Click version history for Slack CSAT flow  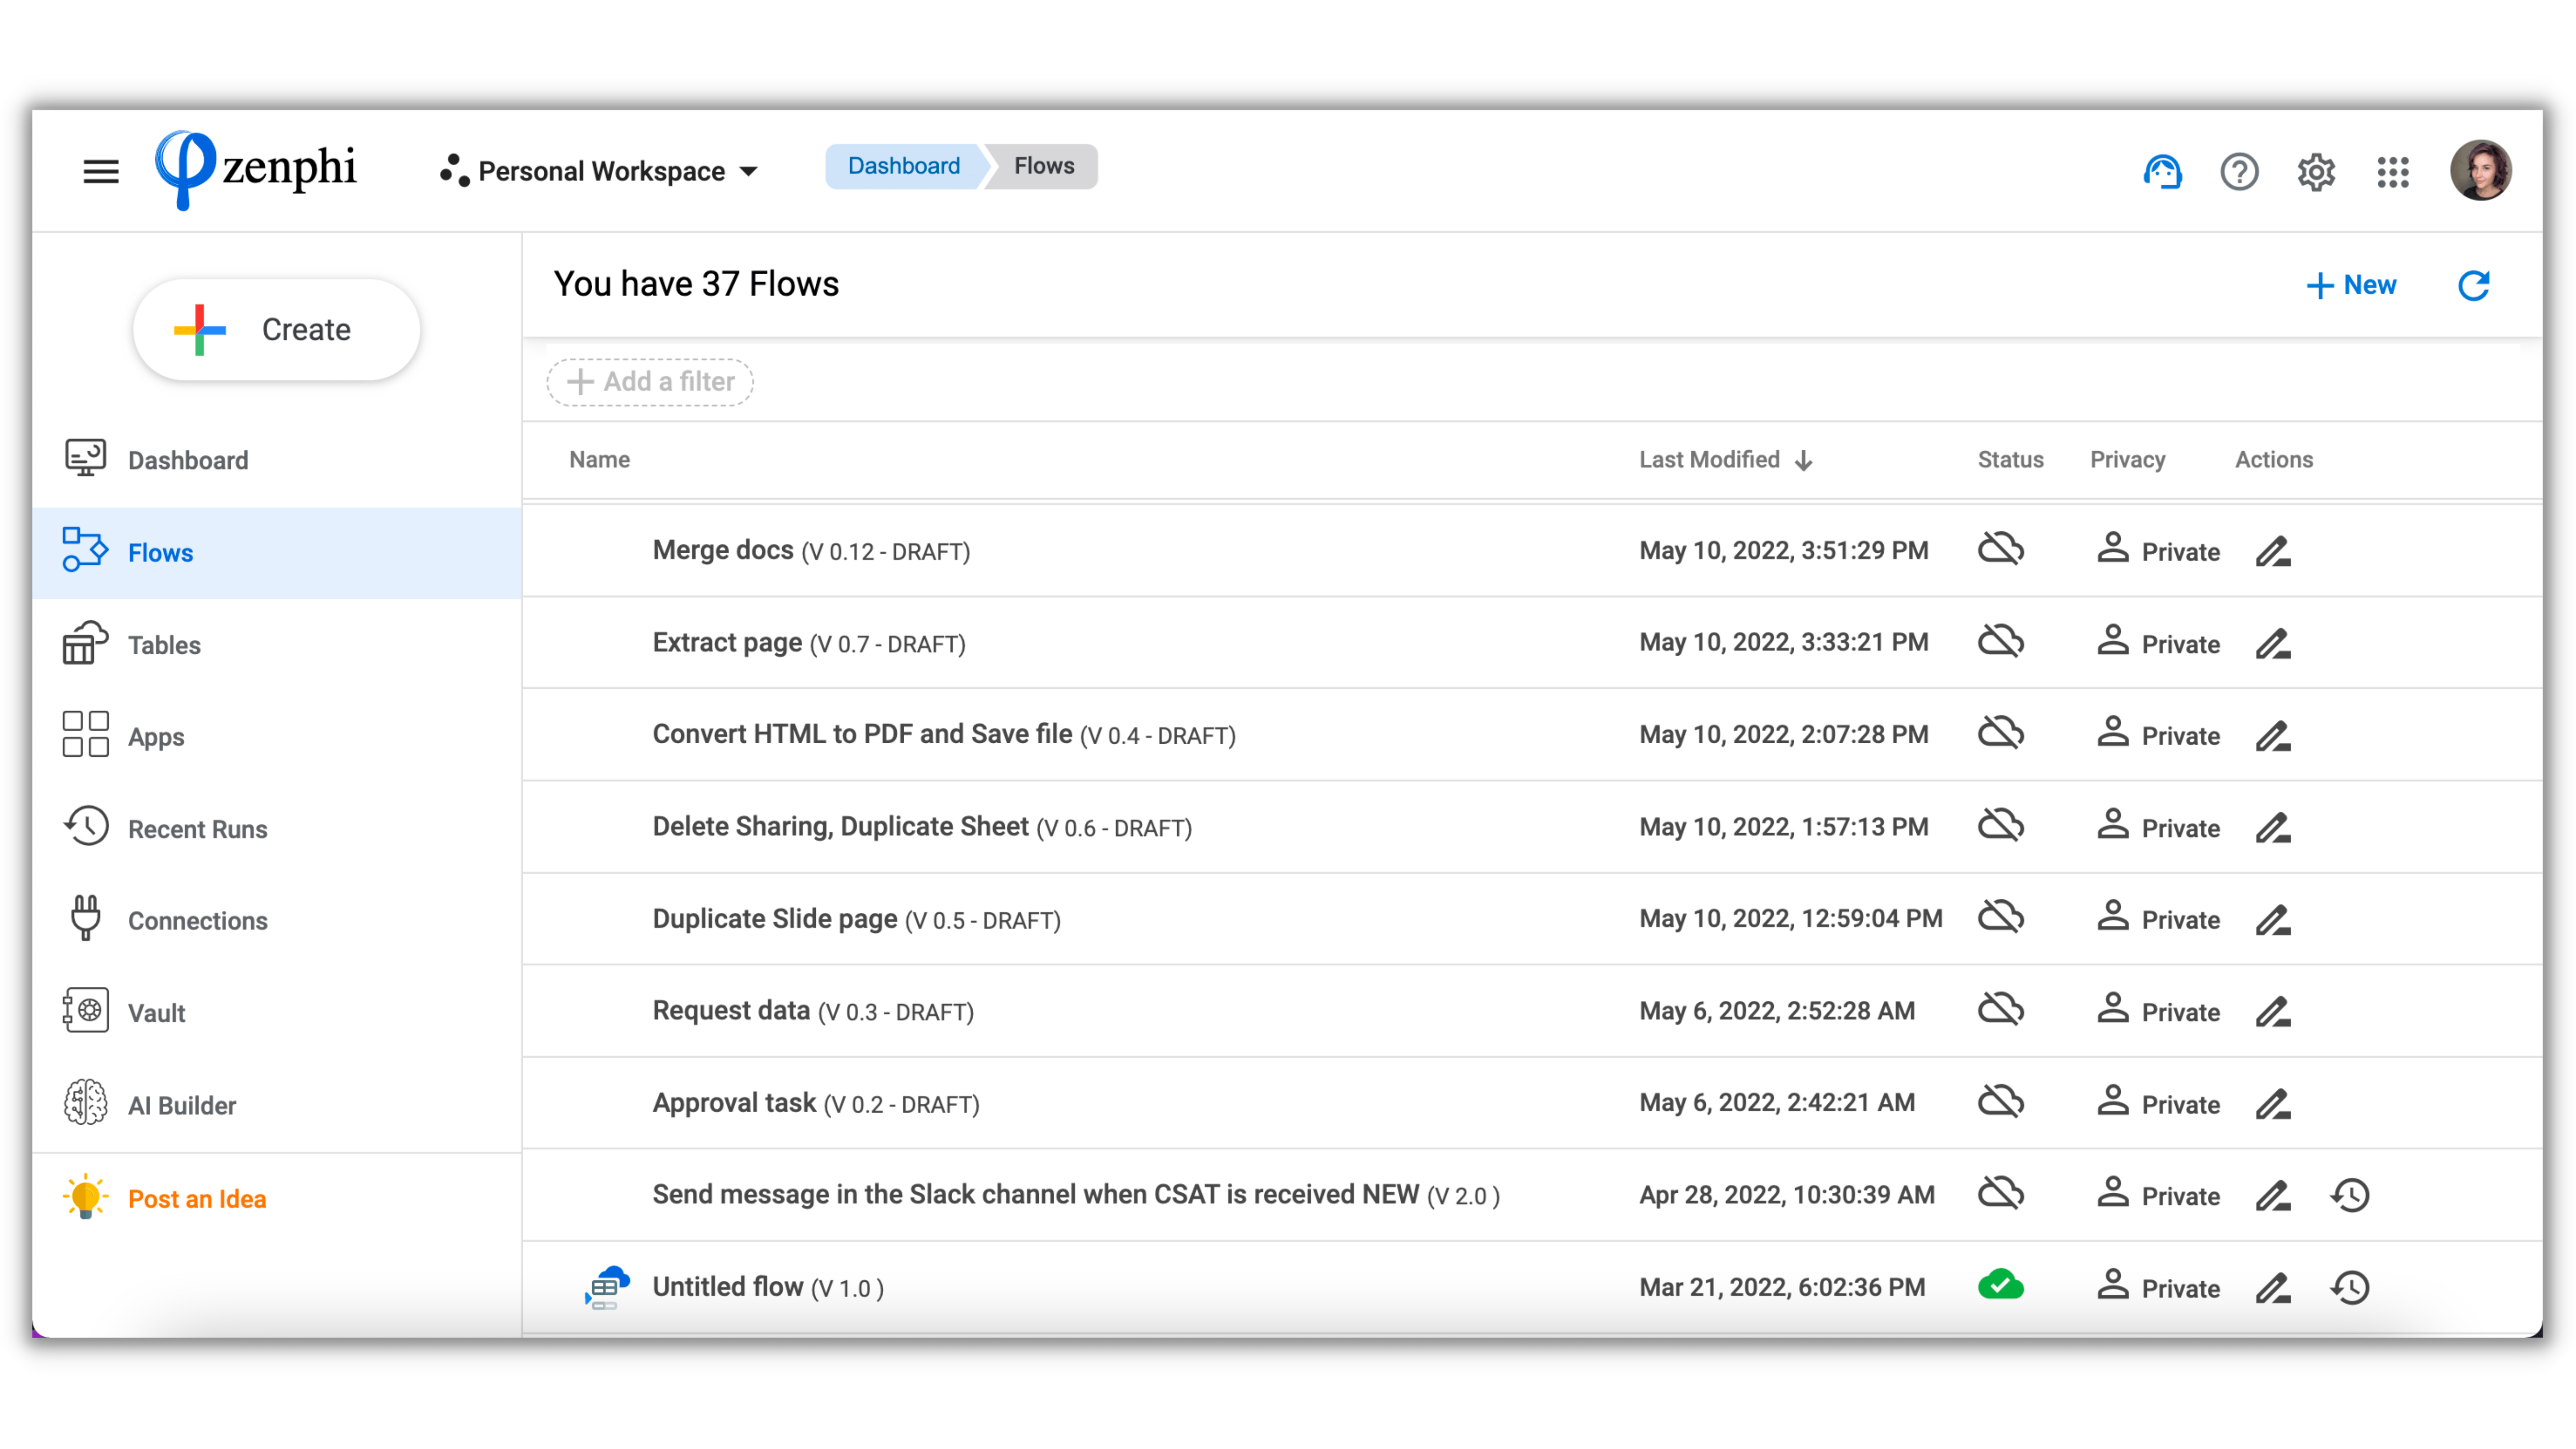2350,1195
